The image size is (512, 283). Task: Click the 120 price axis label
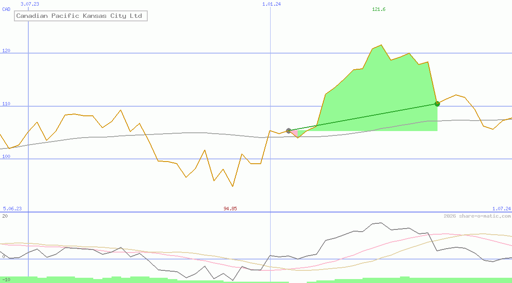click(6, 51)
